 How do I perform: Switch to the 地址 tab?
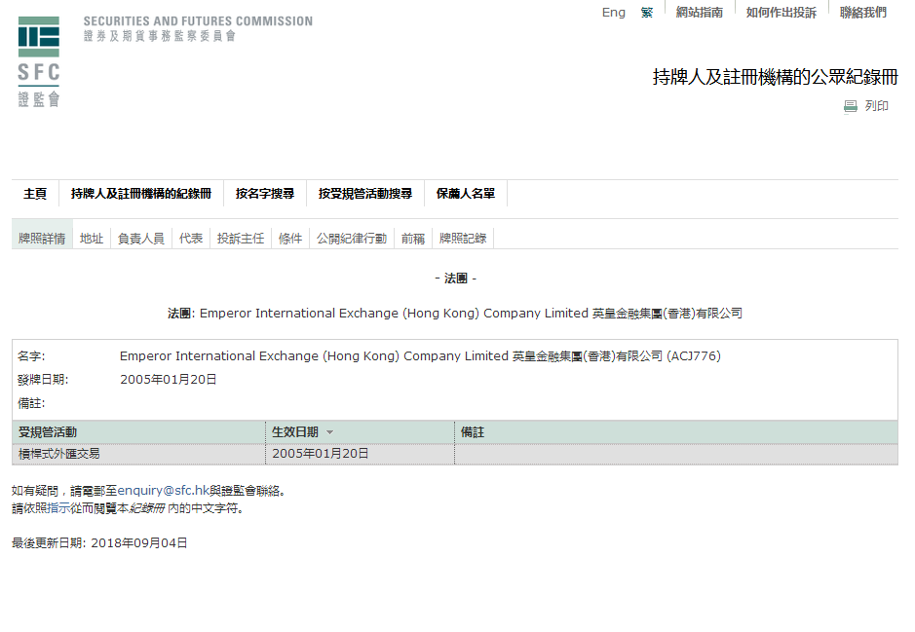pyautogui.click(x=92, y=238)
